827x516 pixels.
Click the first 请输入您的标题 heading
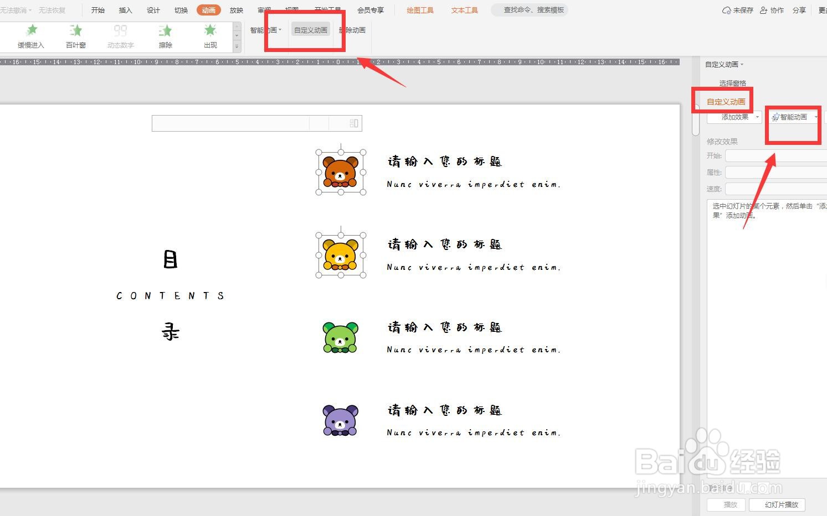(x=444, y=161)
